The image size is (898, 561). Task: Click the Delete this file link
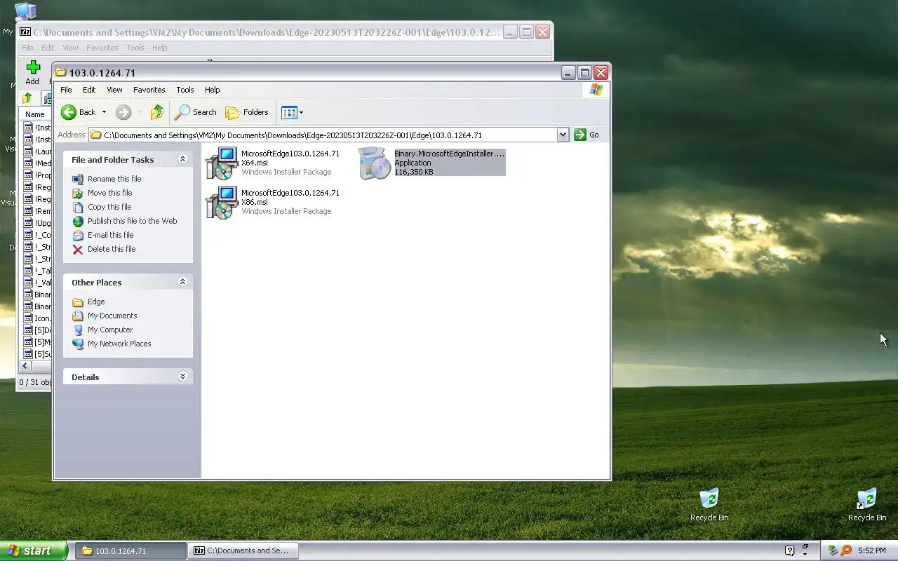(x=112, y=249)
